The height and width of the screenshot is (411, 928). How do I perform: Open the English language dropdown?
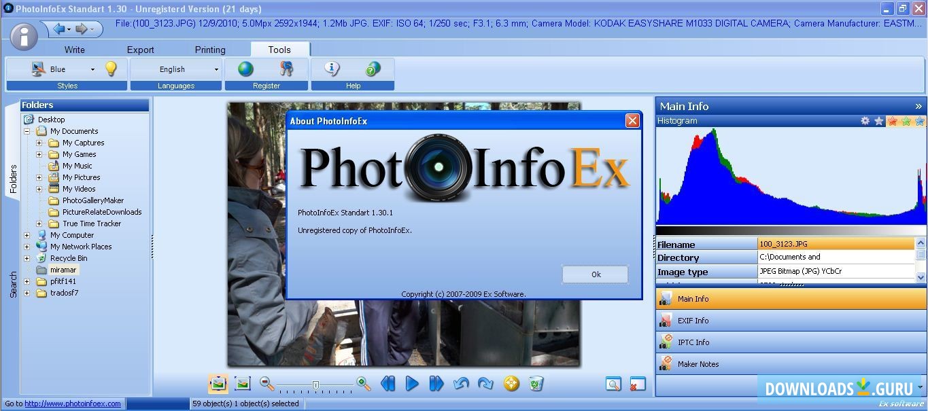pyautogui.click(x=216, y=69)
